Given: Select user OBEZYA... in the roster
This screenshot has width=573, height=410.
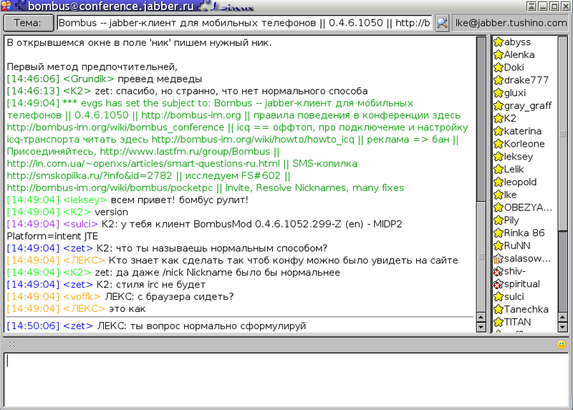Looking at the screenshot, I should coord(528,208).
